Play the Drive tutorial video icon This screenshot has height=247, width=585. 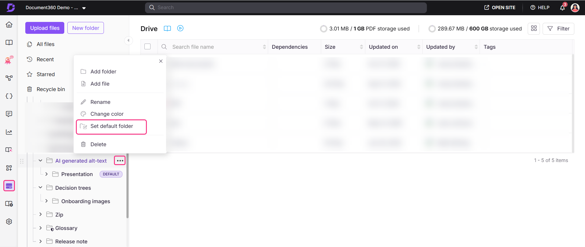point(180,28)
